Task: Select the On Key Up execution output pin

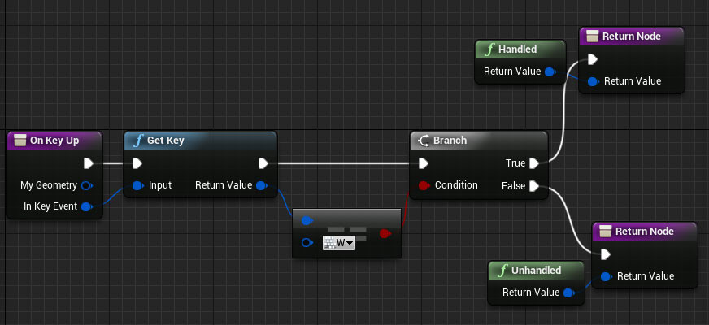Action: [89, 163]
